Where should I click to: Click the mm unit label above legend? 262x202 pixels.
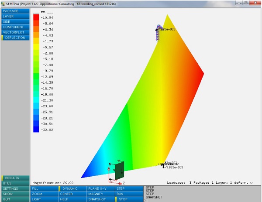43,12
